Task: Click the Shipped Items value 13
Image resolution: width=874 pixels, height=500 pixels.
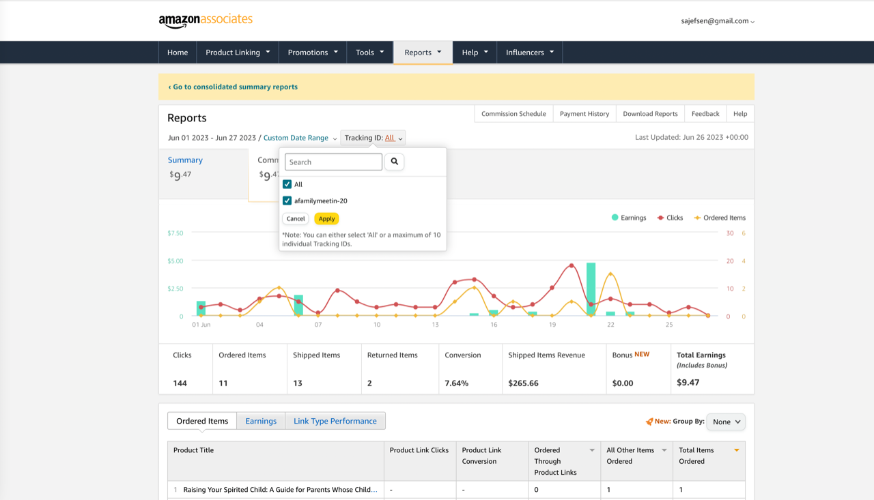Action: (x=298, y=383)
